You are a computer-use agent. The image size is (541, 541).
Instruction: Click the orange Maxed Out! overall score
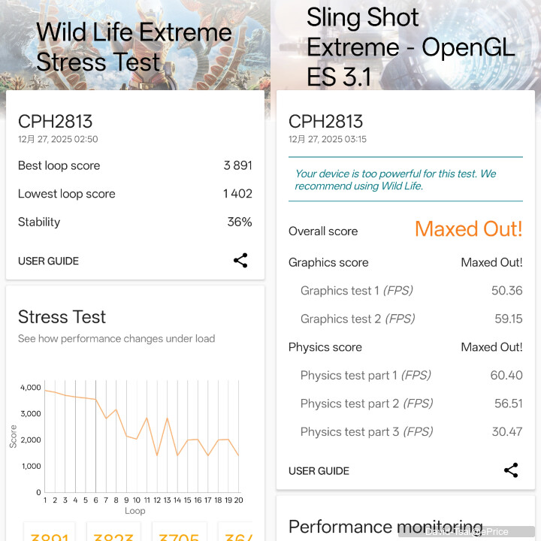pyautogui.click(x=468, y=229)
